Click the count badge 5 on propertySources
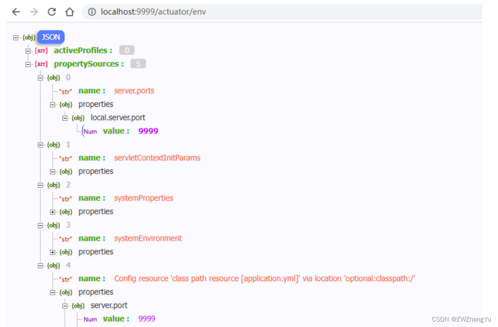 138,64
